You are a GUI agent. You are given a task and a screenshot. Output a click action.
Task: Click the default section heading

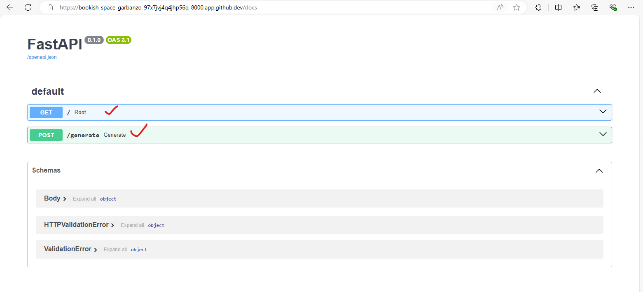(x=48, y=91)
